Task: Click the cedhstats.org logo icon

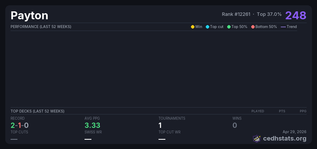Action: (x=257, y=138)
